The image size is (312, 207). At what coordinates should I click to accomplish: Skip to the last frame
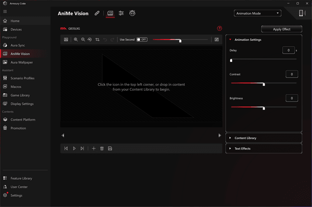point(82,149)
